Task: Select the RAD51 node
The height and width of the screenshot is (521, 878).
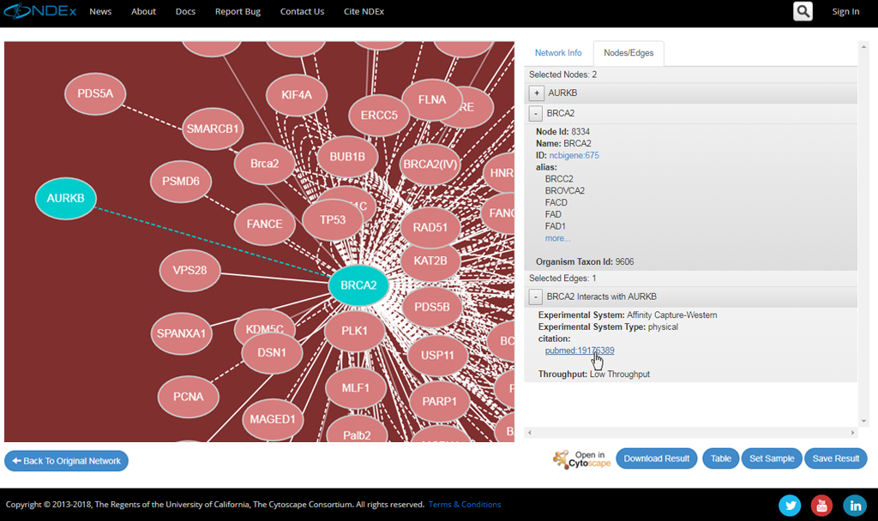Action: coord(430,228)
